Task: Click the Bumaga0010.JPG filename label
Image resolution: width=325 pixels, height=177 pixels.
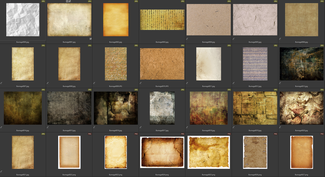Action: (x=162, y=86)
